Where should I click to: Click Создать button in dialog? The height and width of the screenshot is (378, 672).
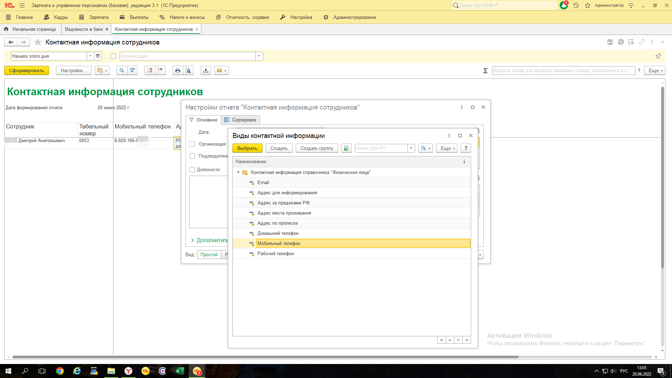(x=279, y=148)
